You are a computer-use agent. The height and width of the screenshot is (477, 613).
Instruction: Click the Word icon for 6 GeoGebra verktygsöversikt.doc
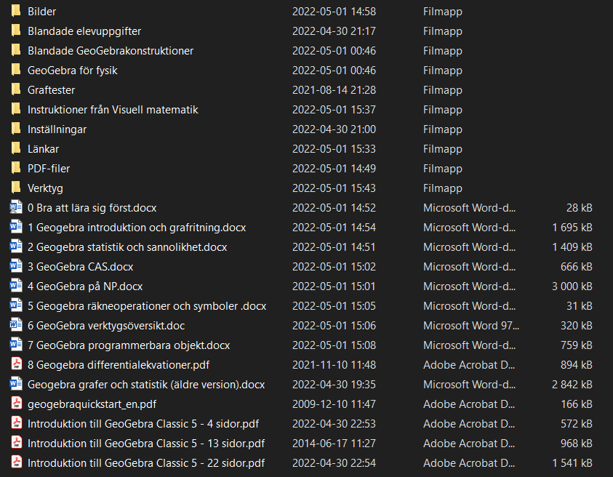[x=16, y=326]
